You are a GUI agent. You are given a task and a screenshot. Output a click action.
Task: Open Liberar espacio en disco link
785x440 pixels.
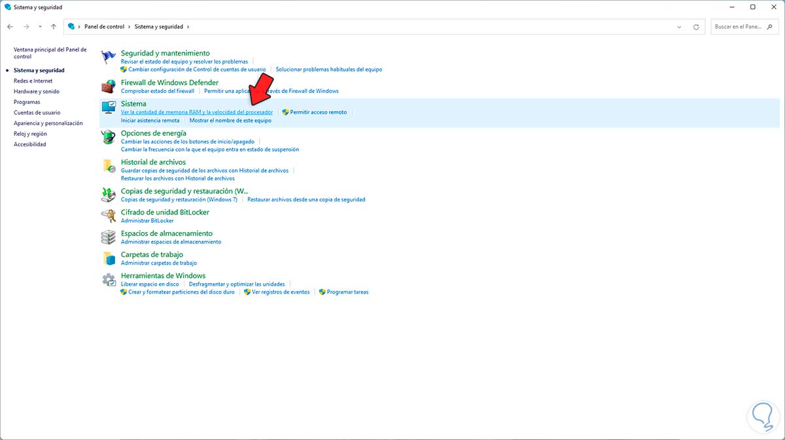(x=150, y=284)
